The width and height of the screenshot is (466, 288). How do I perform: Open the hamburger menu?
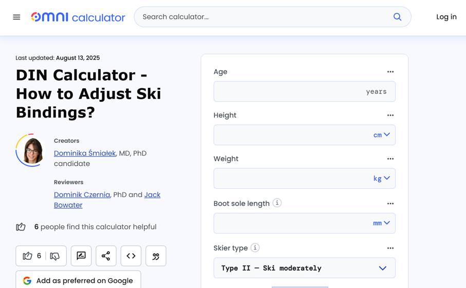tap(16, 17)
